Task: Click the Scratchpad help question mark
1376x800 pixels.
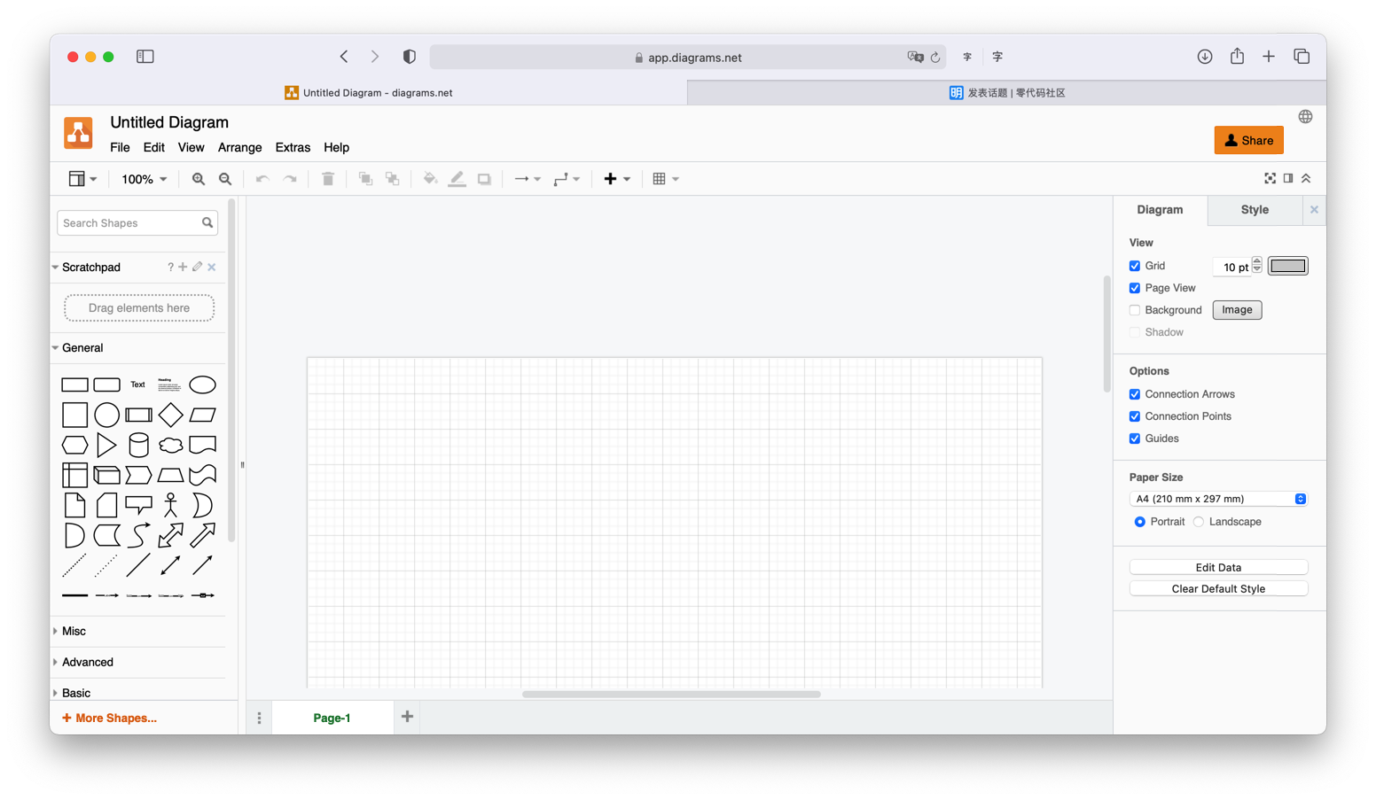Action: coord(170,267)
